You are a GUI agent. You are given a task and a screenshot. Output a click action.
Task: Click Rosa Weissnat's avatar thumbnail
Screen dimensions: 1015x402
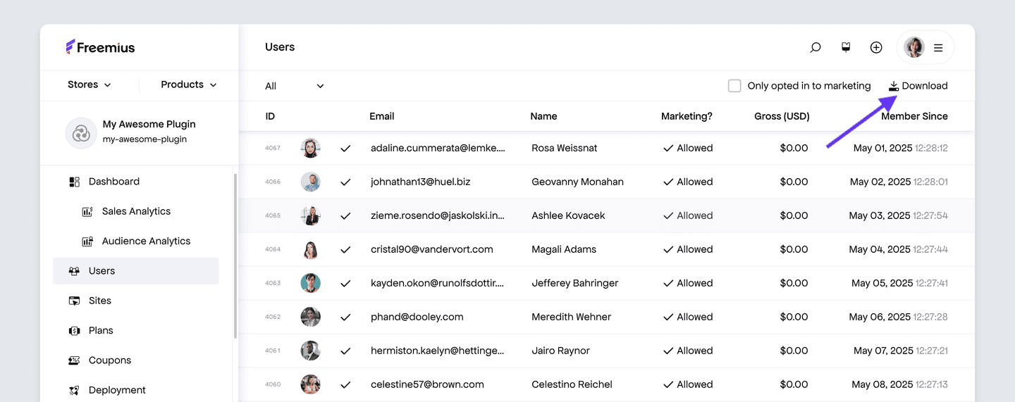[x=311, y=149]
